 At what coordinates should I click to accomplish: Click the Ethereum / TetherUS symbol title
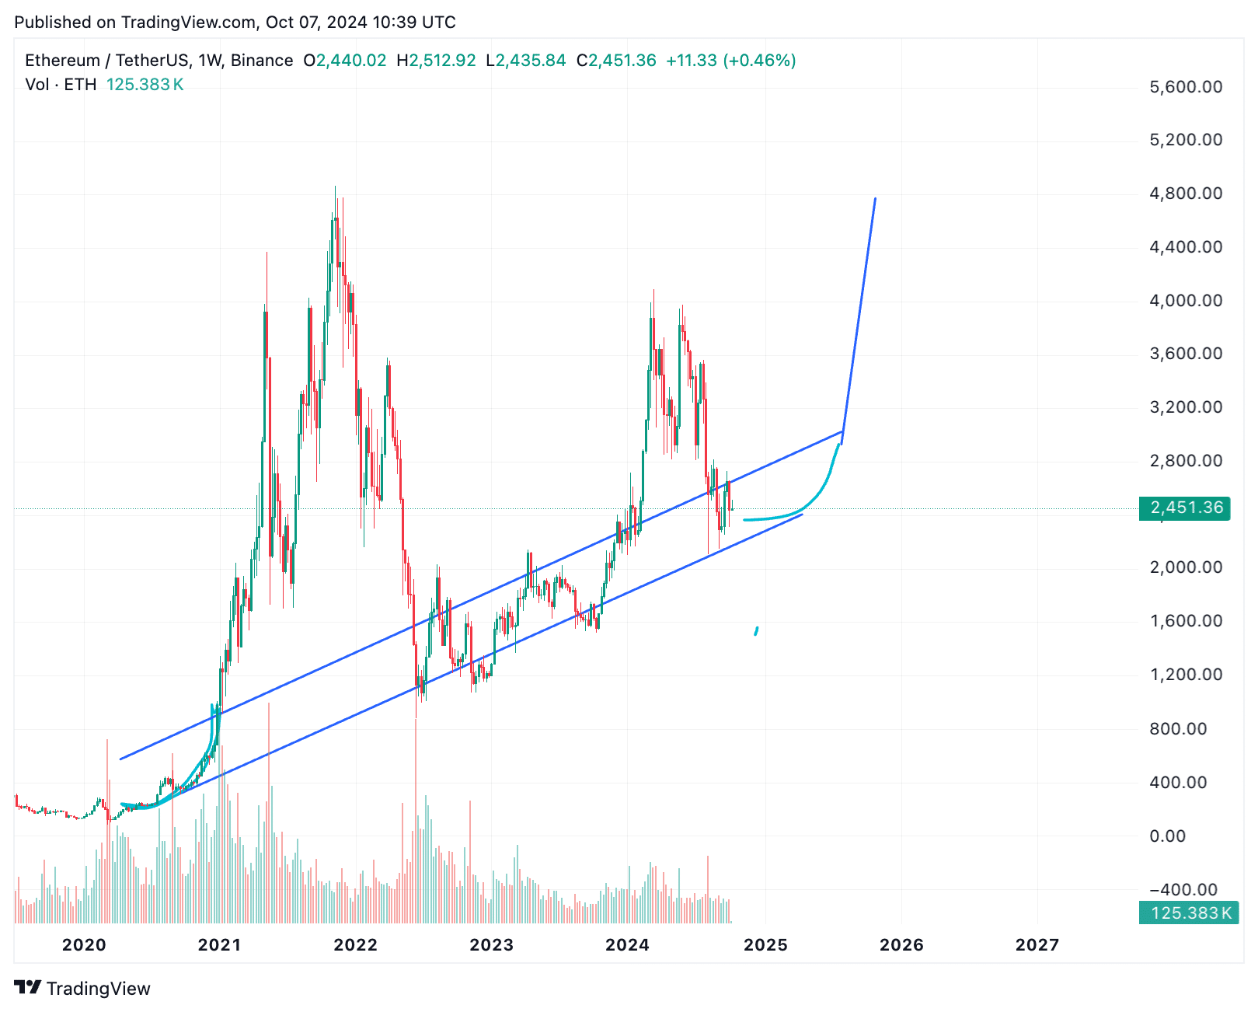pos(106,61)
